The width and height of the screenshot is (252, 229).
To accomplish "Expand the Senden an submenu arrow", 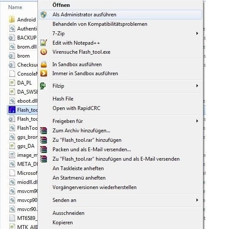I will coord(197,200).
